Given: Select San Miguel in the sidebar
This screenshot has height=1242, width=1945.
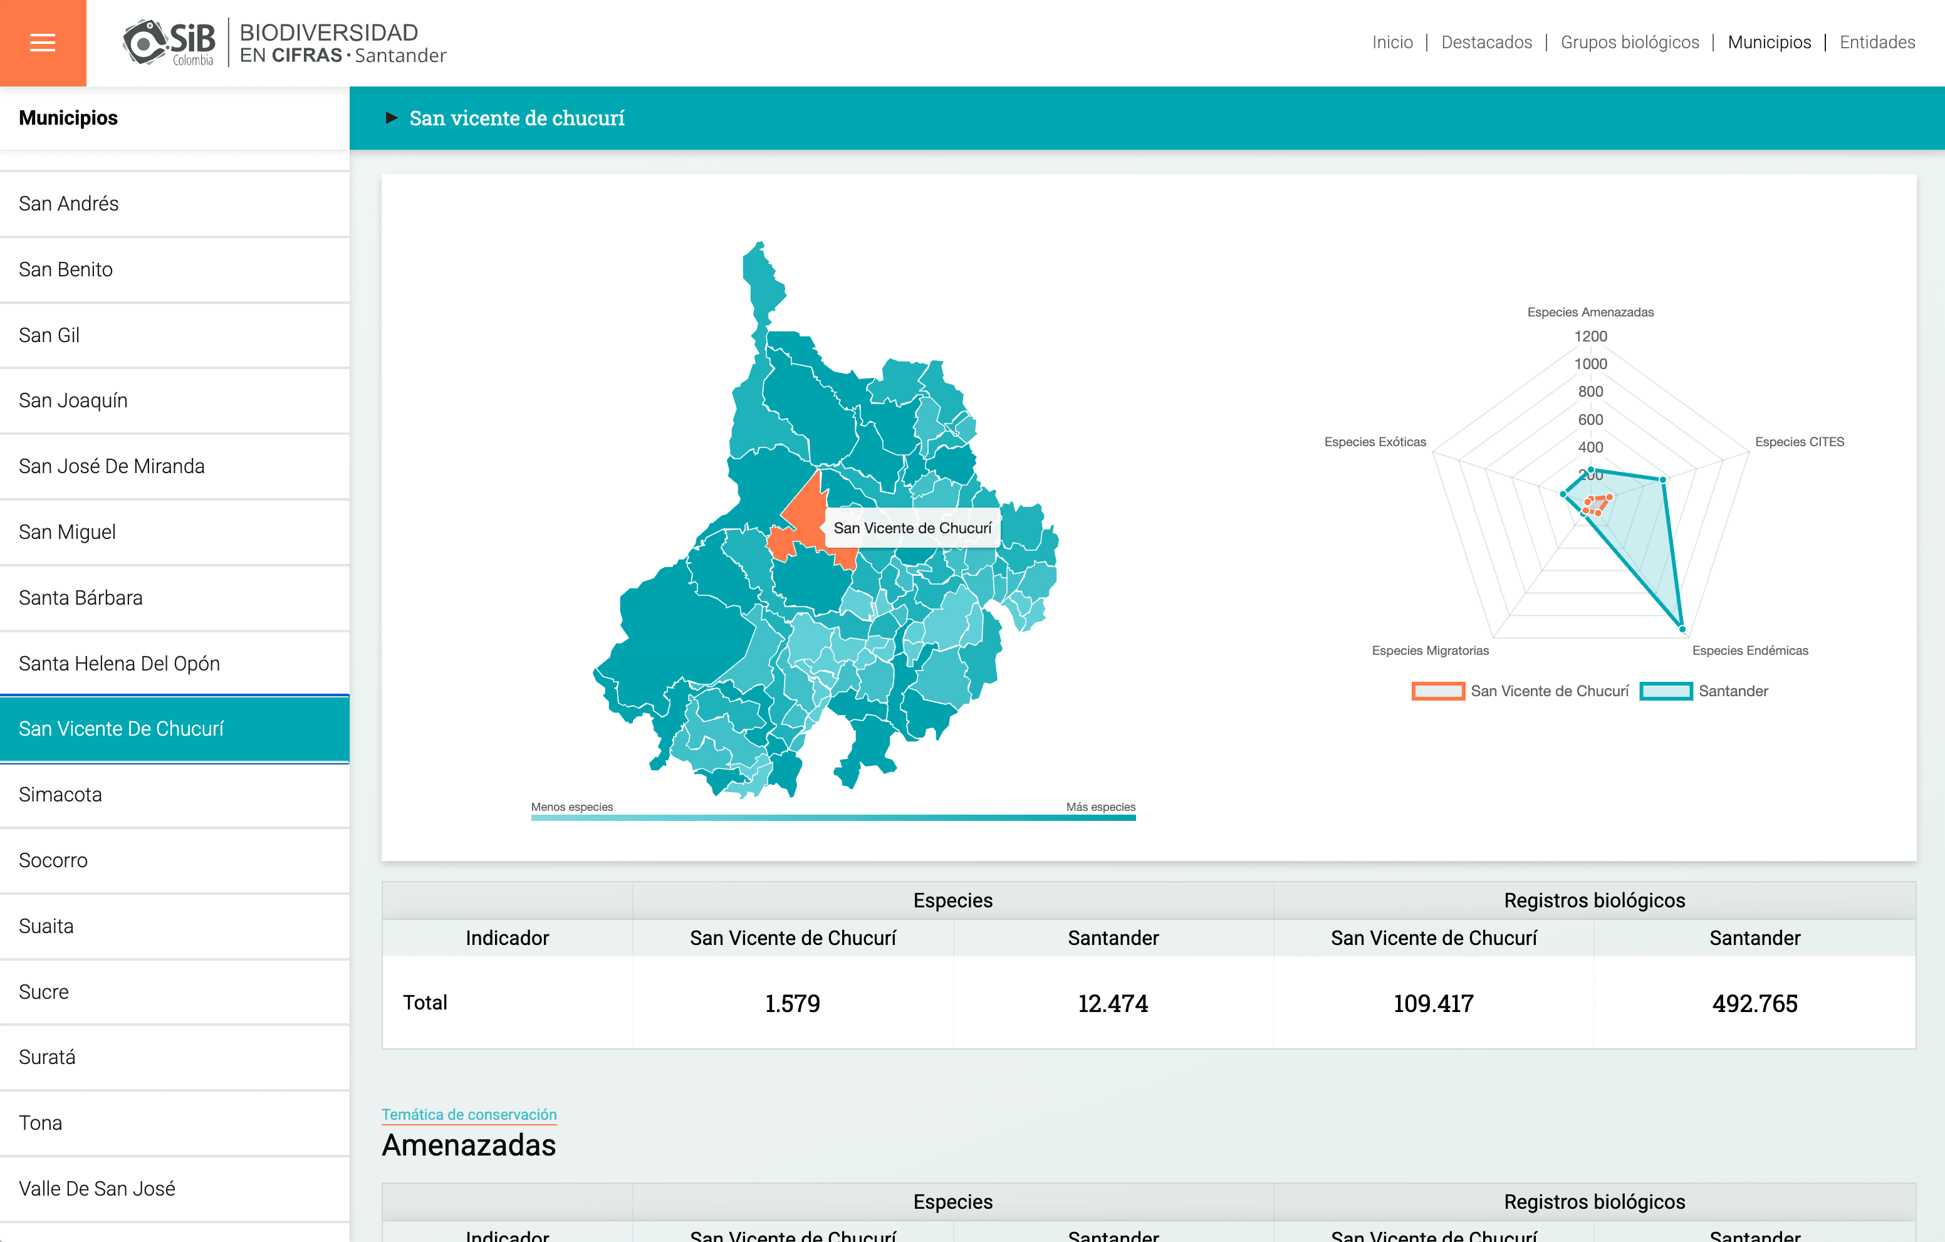Looking at the screenshot, I should pos(174,532).
